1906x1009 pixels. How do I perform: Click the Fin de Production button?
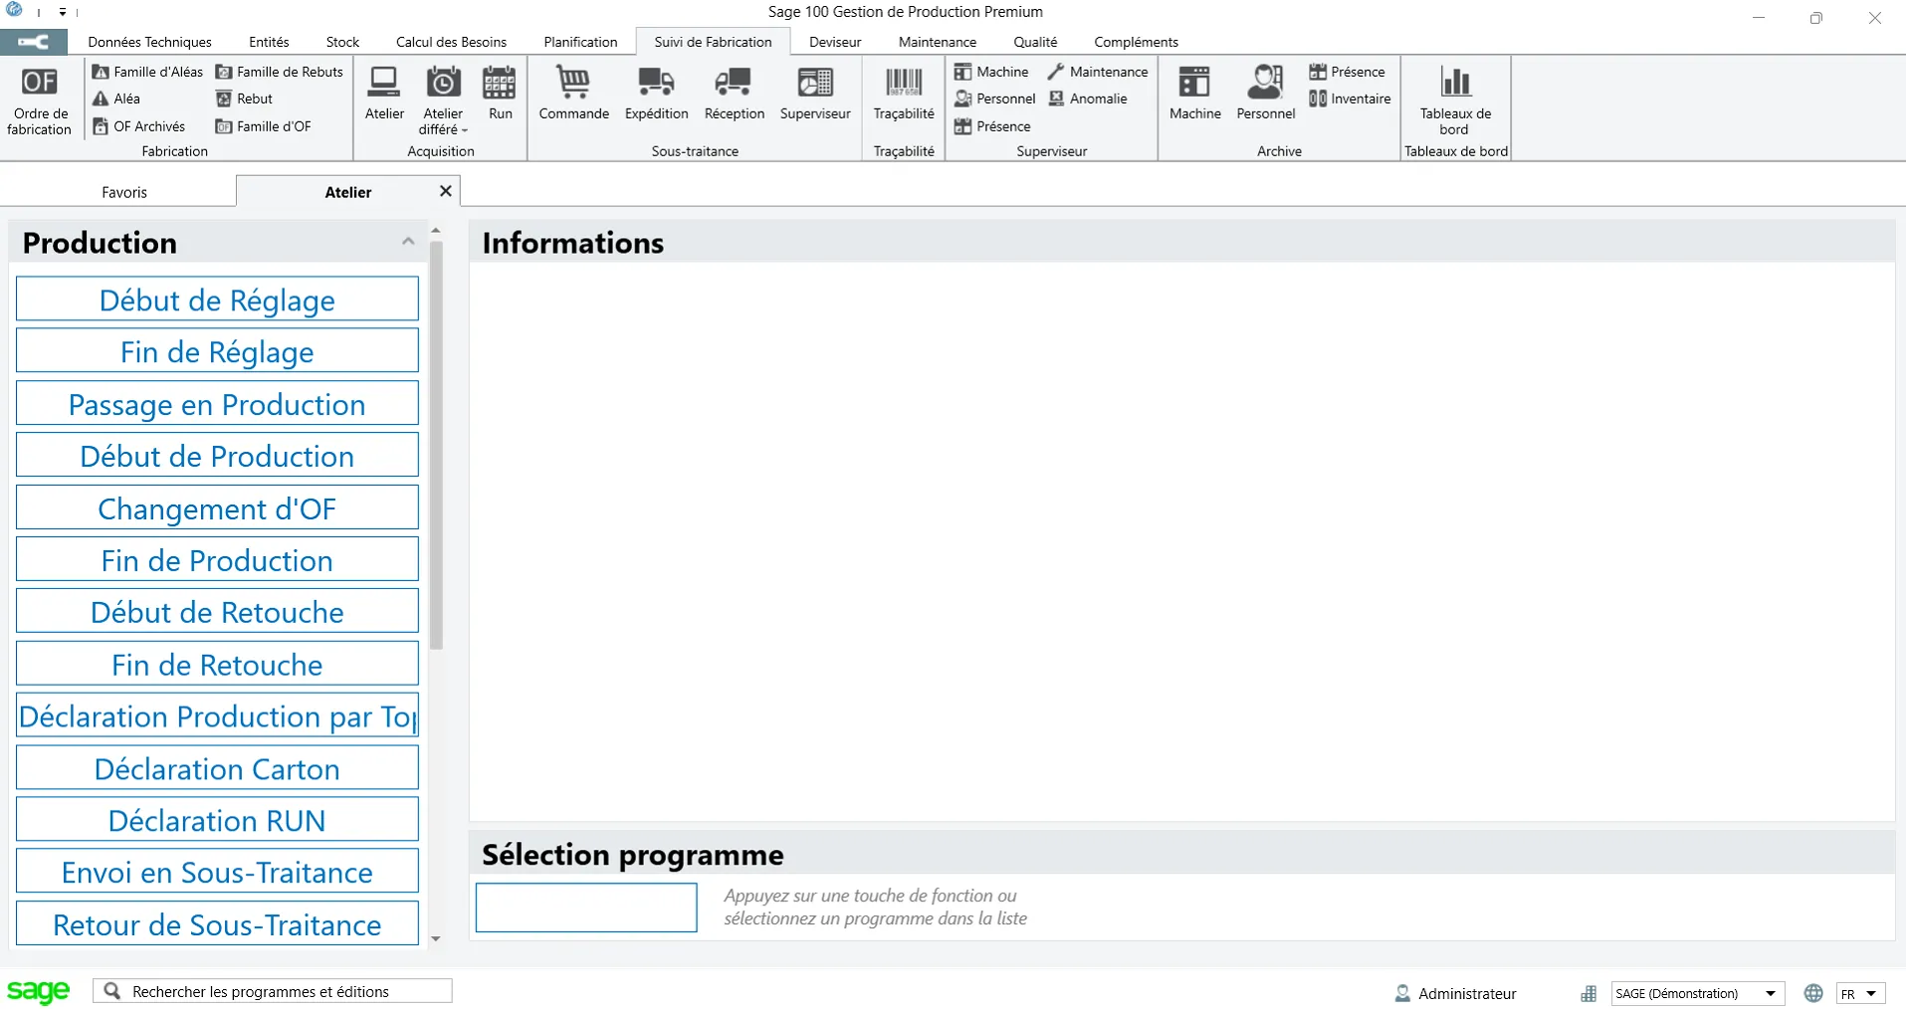click(217, 560)
